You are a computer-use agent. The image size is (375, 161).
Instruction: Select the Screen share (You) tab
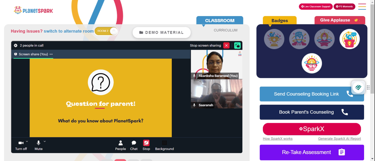pos(33,54)
